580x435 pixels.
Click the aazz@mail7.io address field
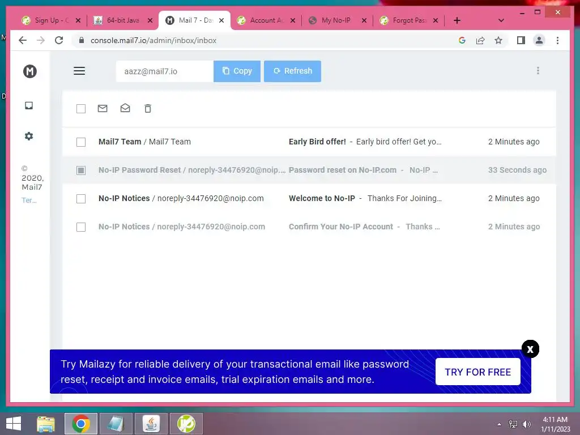(165, 71)
